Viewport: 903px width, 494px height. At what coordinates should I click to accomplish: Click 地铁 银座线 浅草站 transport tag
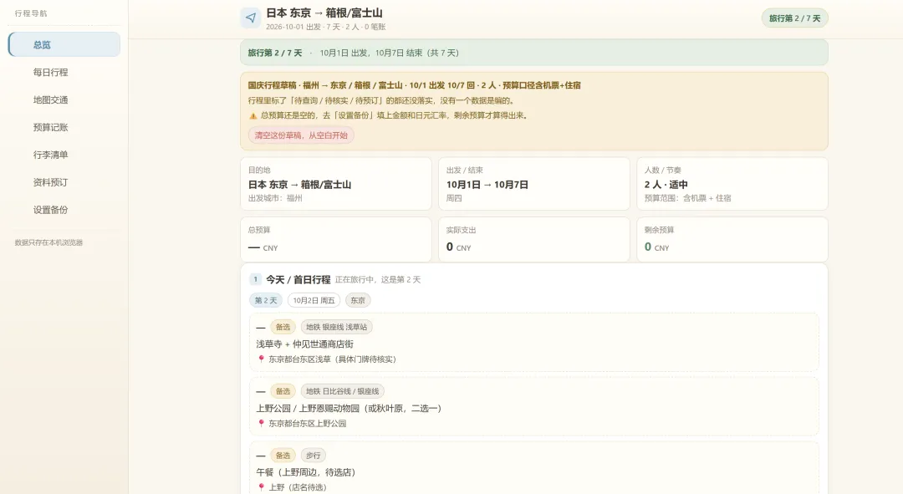[336, 327]
